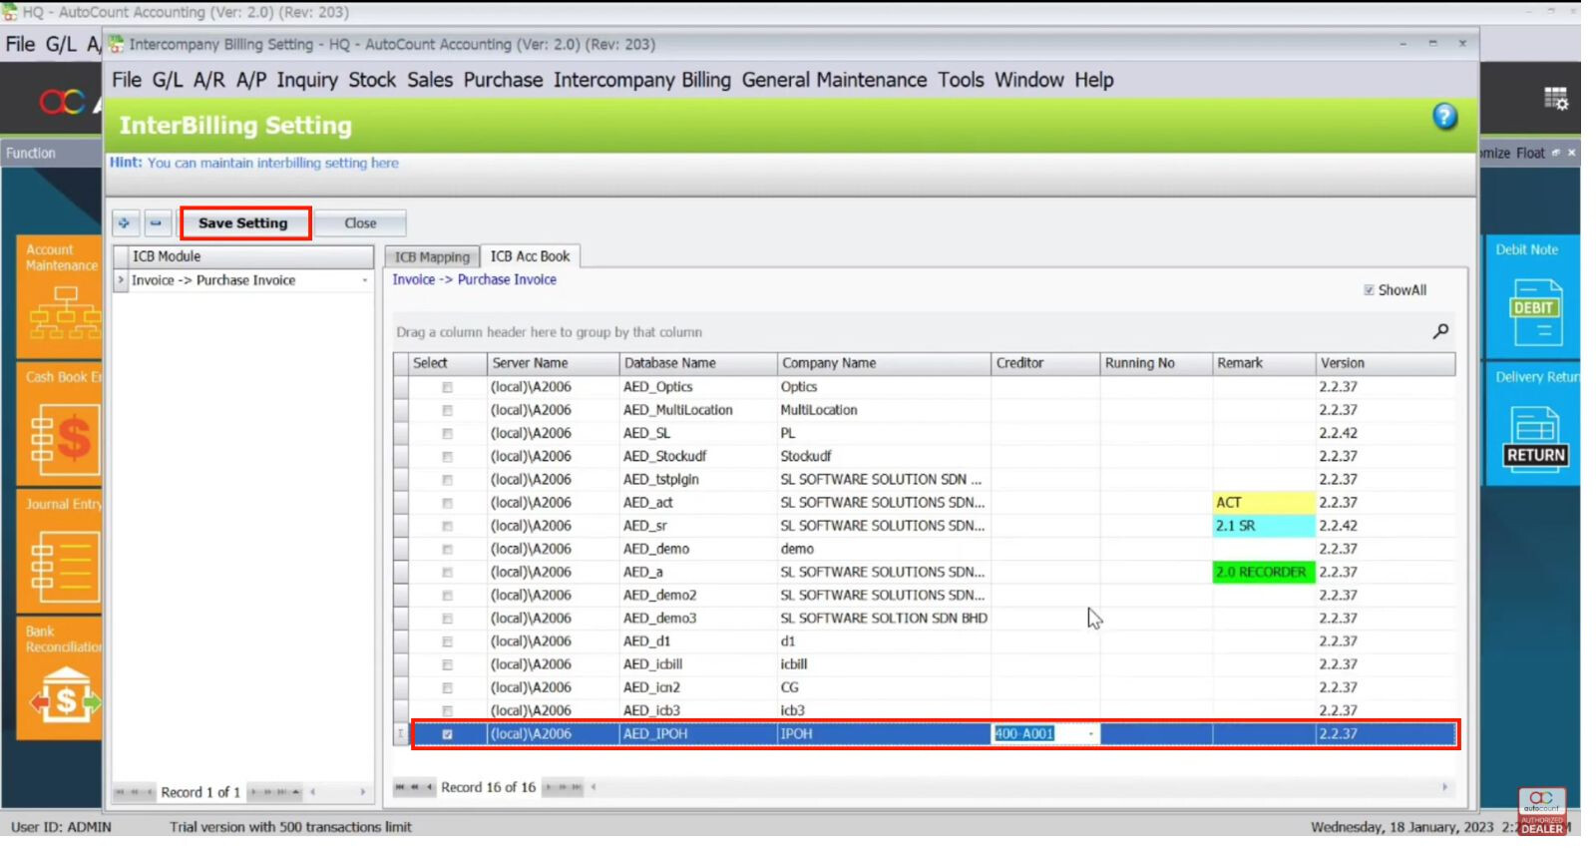Open the Creditor dropdown for IPOH row

tap(1090, 734)
